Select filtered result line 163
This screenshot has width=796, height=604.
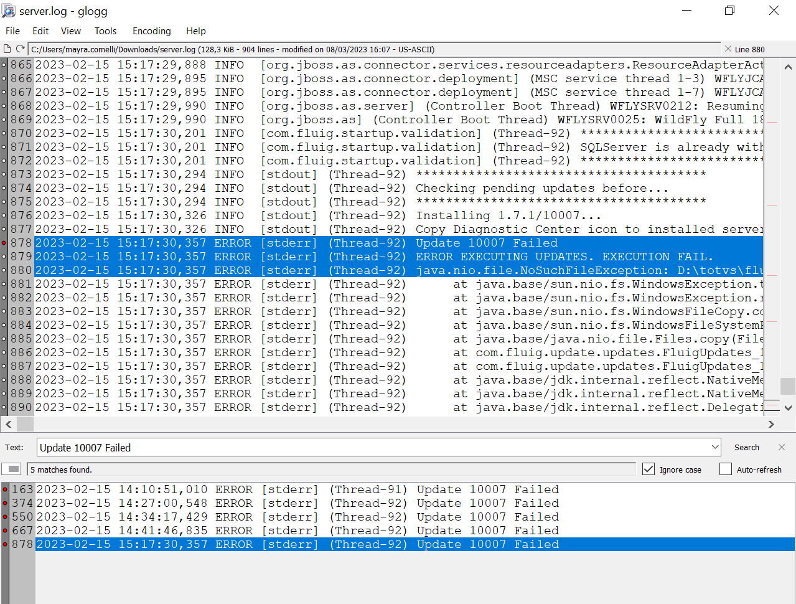[415, 489]
